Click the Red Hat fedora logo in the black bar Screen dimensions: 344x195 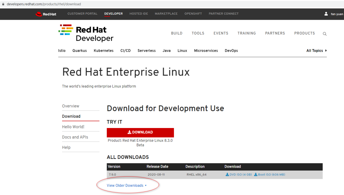(38, 14)
